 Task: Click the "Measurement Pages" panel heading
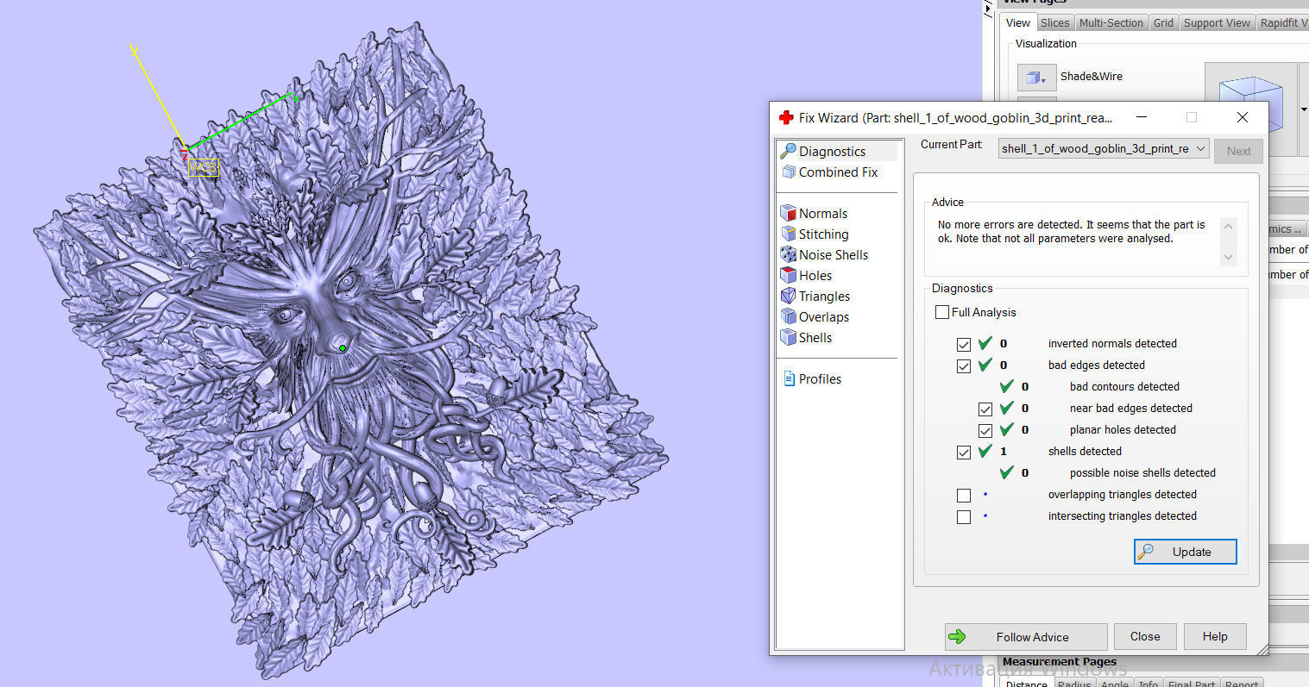click(1059, 662)
